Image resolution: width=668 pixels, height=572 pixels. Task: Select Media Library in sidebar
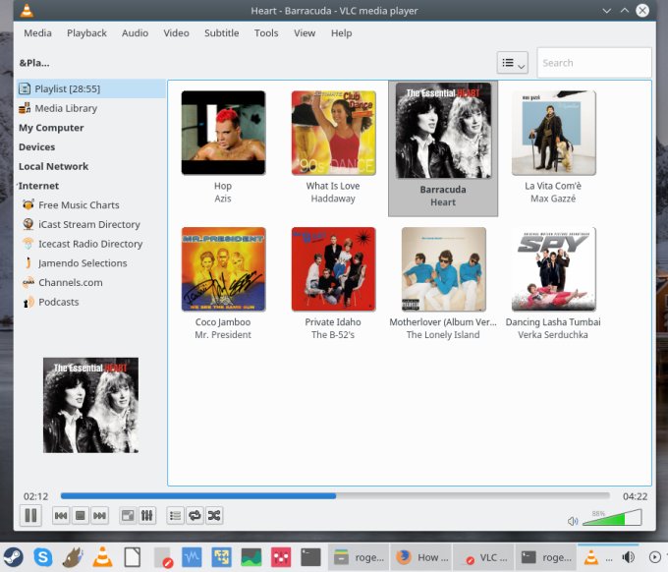pyautogui.click(x=66, y=108)
